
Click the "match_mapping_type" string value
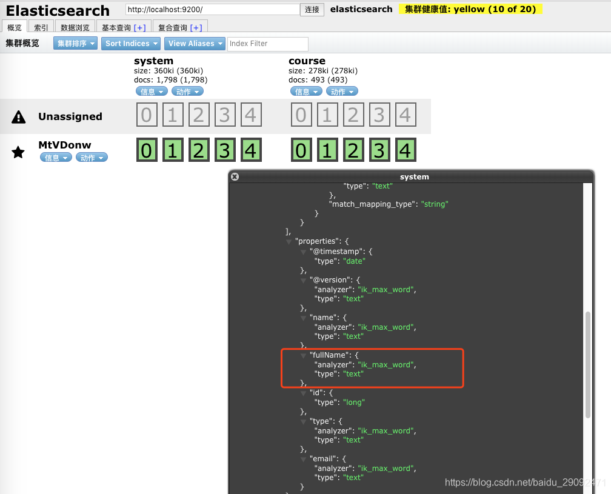click(x=435, y=204)
